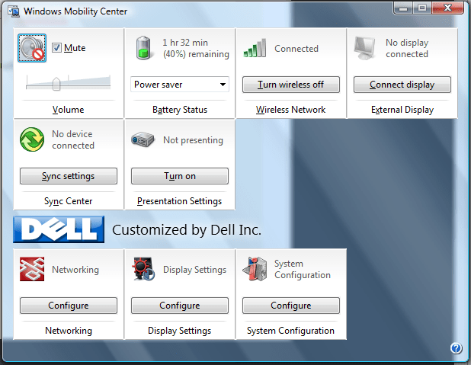
Task: Turn on presentation settings
Action: [180, 176]
